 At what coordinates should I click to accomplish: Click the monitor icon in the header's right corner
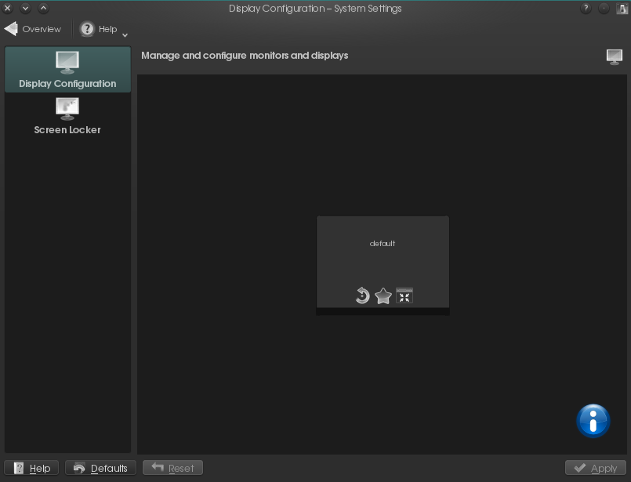pyautogui.click(x=615, y=56)
